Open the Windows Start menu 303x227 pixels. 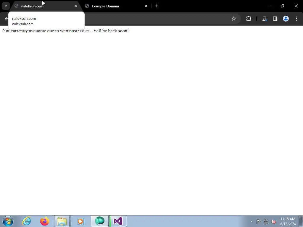pos(8,221)
